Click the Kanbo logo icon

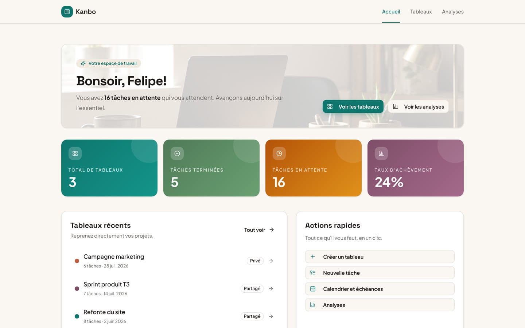pyautogui.click(x=67, y=12)
